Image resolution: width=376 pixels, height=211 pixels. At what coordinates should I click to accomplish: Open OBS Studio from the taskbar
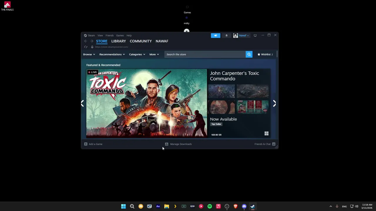[x=227, y=206]
